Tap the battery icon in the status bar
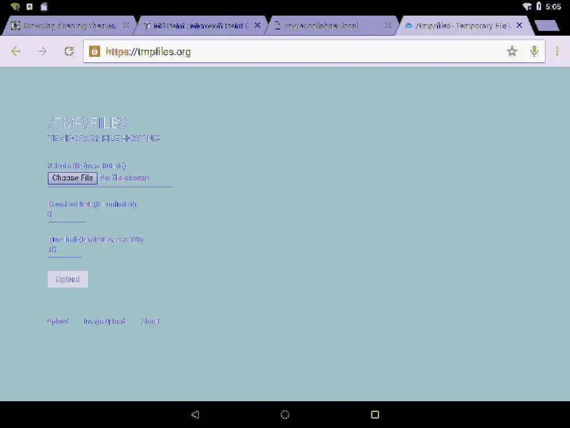 click(539, 6)
